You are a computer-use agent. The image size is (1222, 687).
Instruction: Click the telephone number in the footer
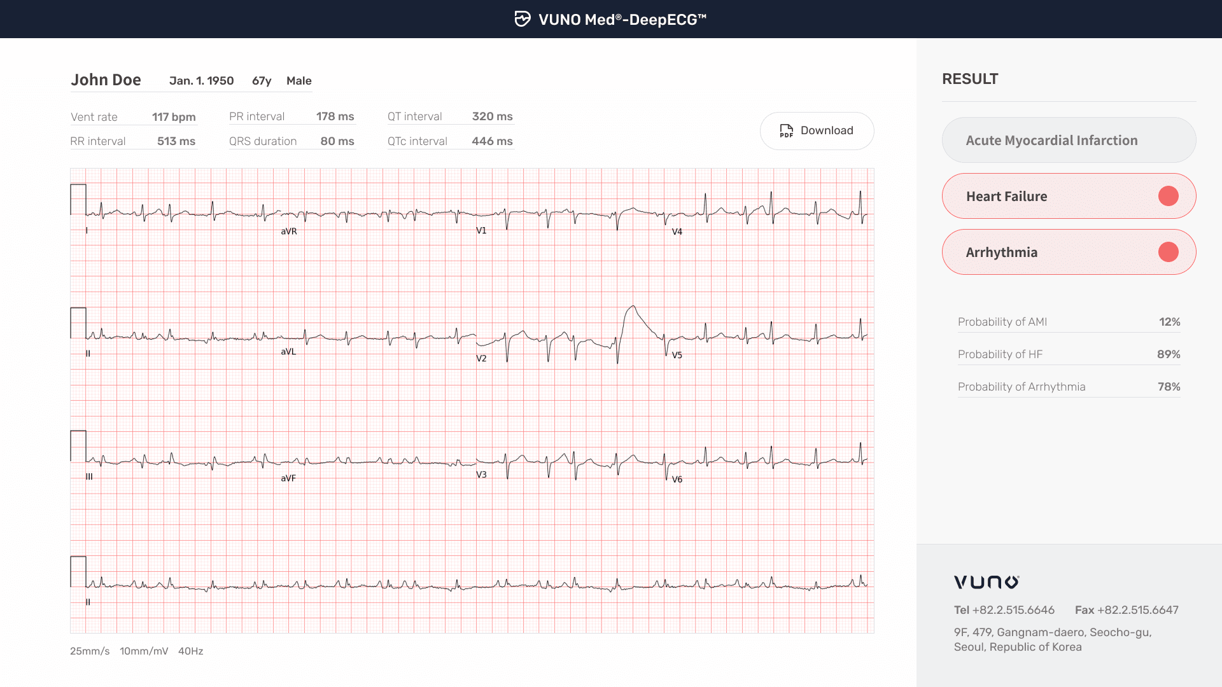tap(1013, 610)
